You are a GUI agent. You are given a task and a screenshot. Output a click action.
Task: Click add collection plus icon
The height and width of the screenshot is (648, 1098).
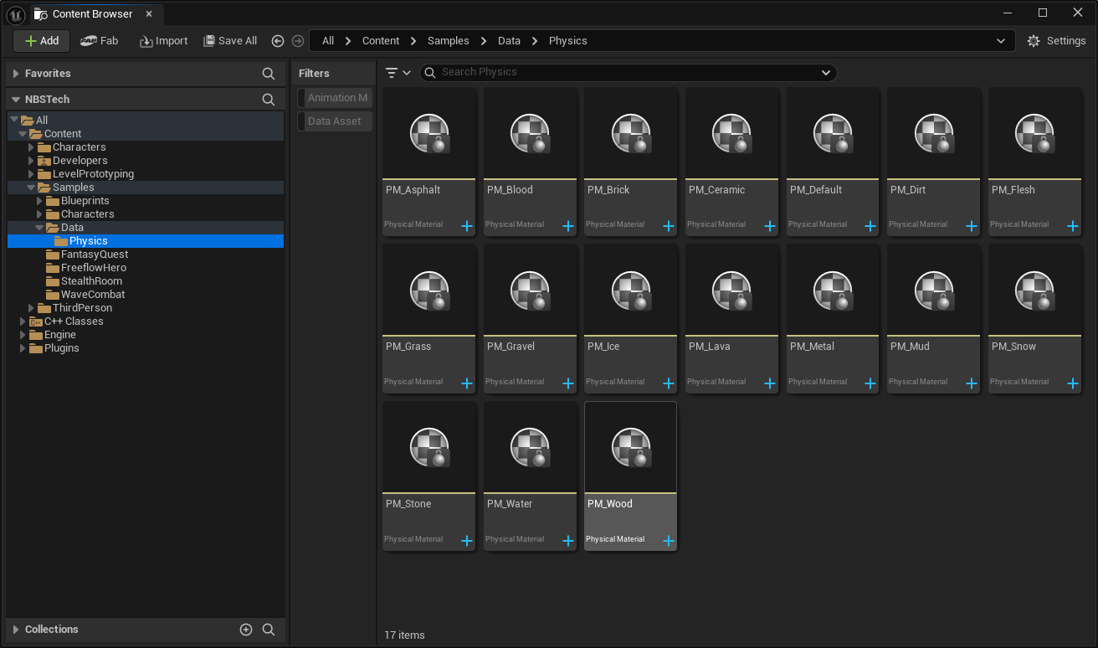[246, 630]
